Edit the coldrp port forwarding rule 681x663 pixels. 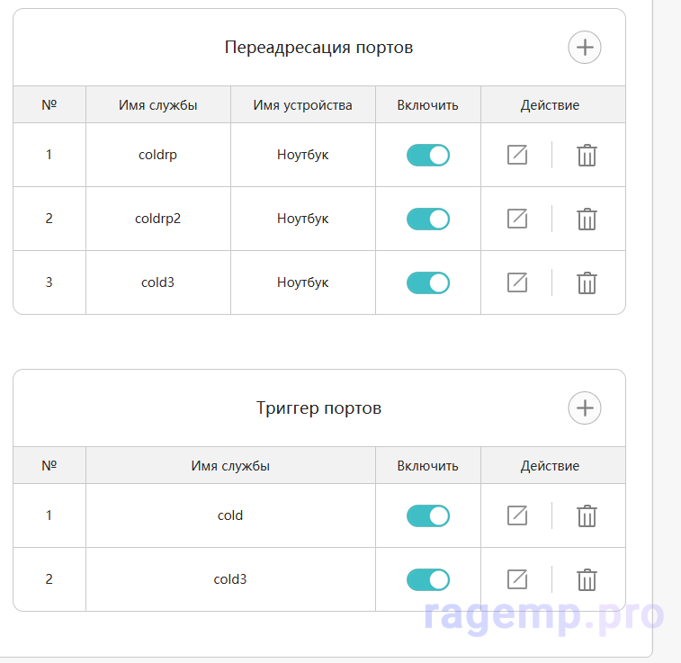(517, 155)
